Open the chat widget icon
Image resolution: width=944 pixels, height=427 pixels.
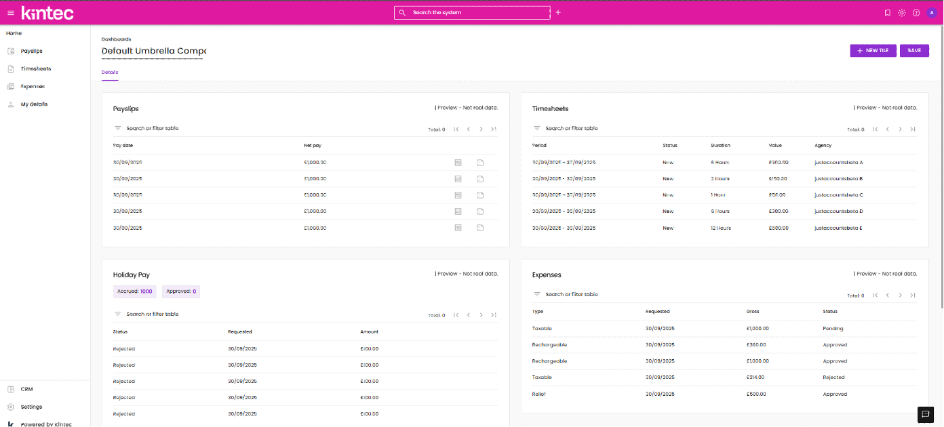926,413
